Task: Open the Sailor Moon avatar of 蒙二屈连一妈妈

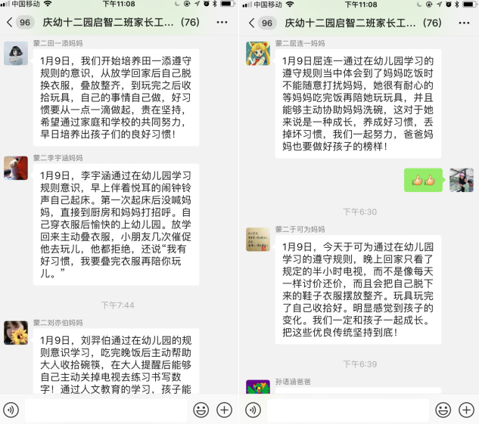Action: click(x=258, y=54)
